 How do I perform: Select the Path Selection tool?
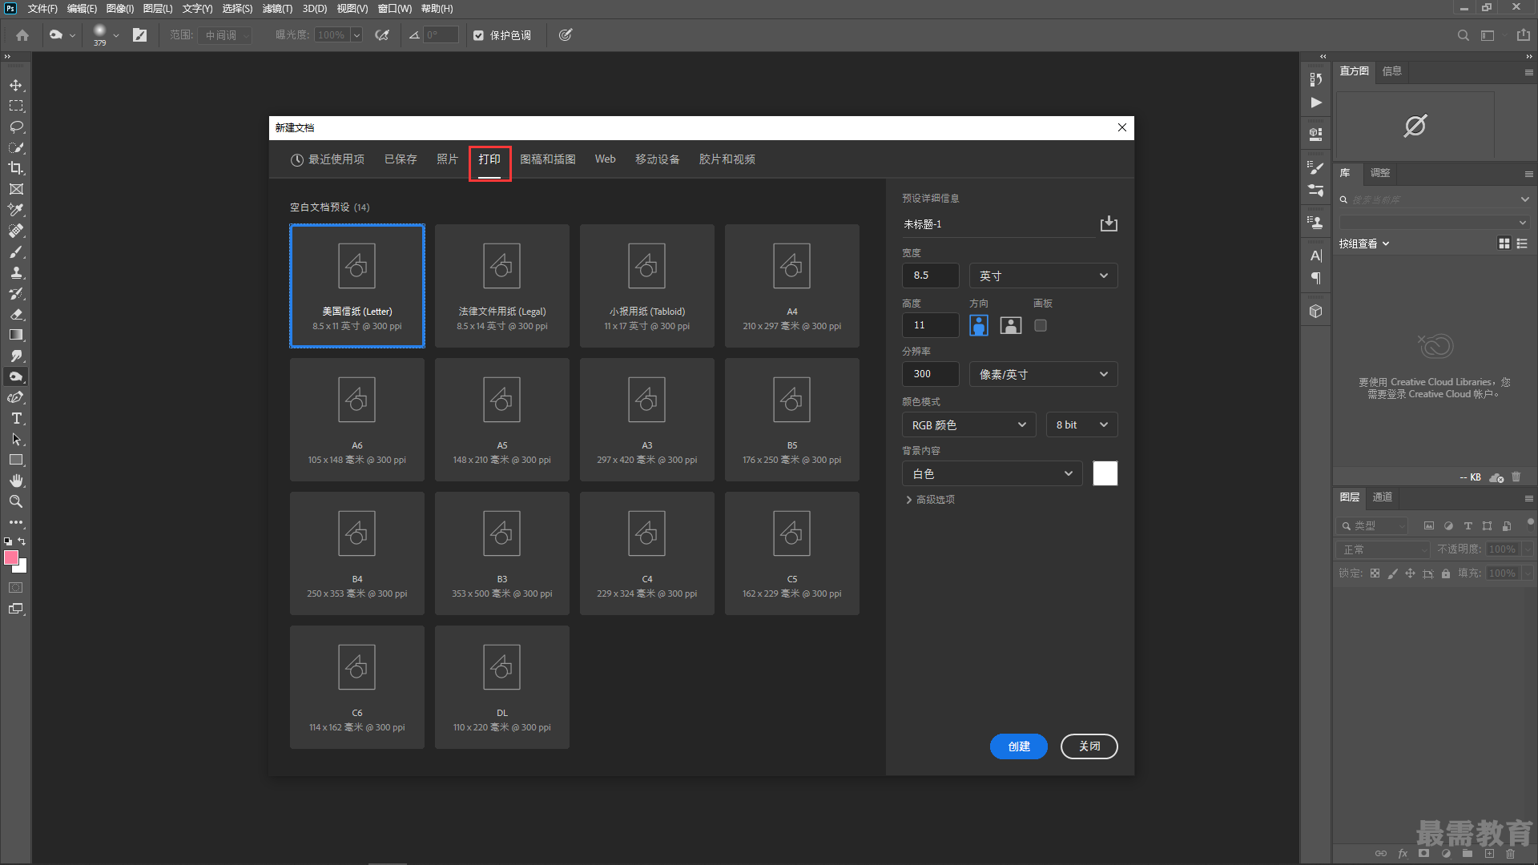16,439
